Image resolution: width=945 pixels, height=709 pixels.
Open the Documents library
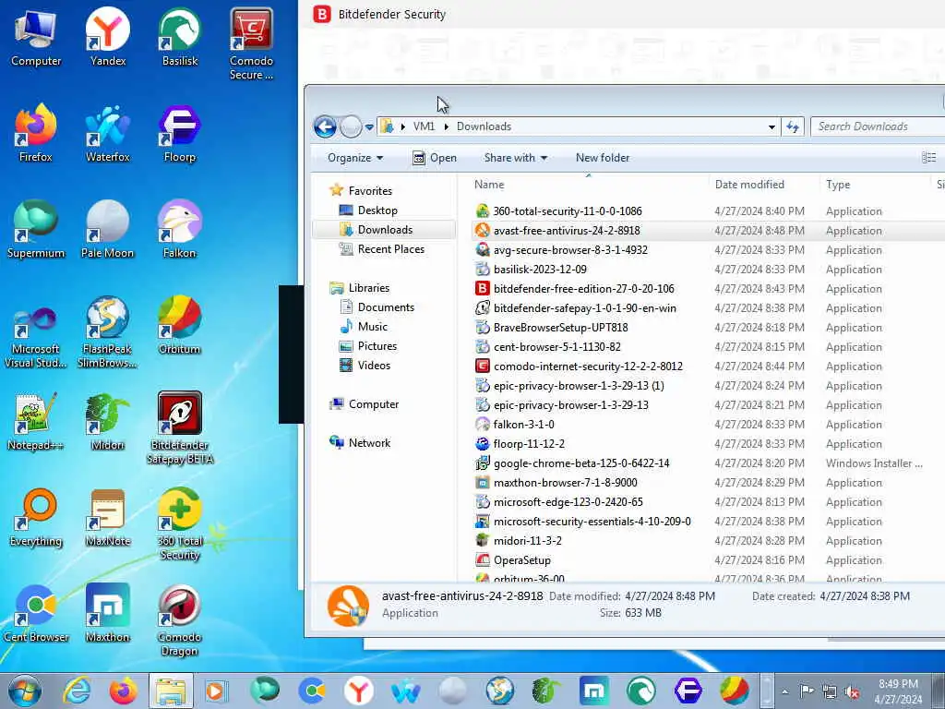(x=386, y=306)
